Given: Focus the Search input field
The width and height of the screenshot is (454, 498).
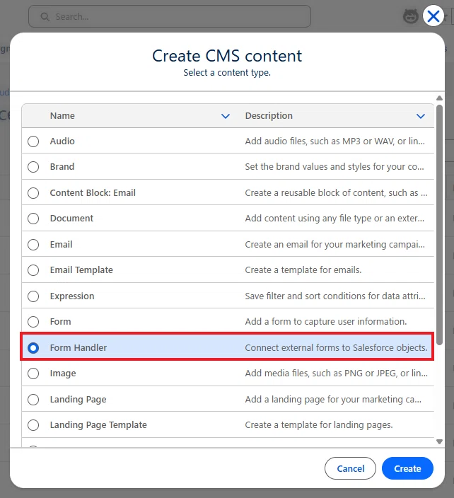Looking at the screenshot, I should 170,16.
